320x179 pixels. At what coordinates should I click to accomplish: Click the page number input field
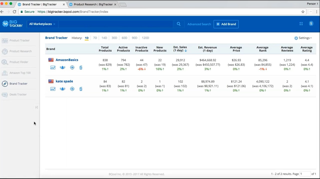point(305,174)
